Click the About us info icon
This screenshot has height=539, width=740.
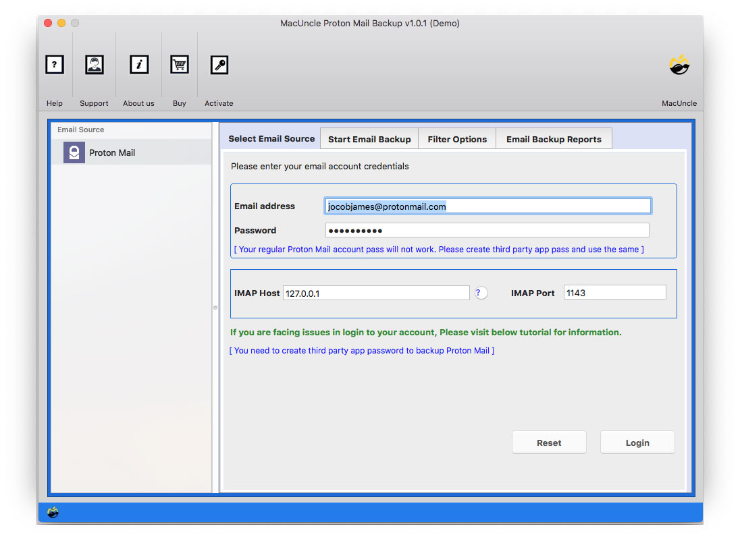138,65
